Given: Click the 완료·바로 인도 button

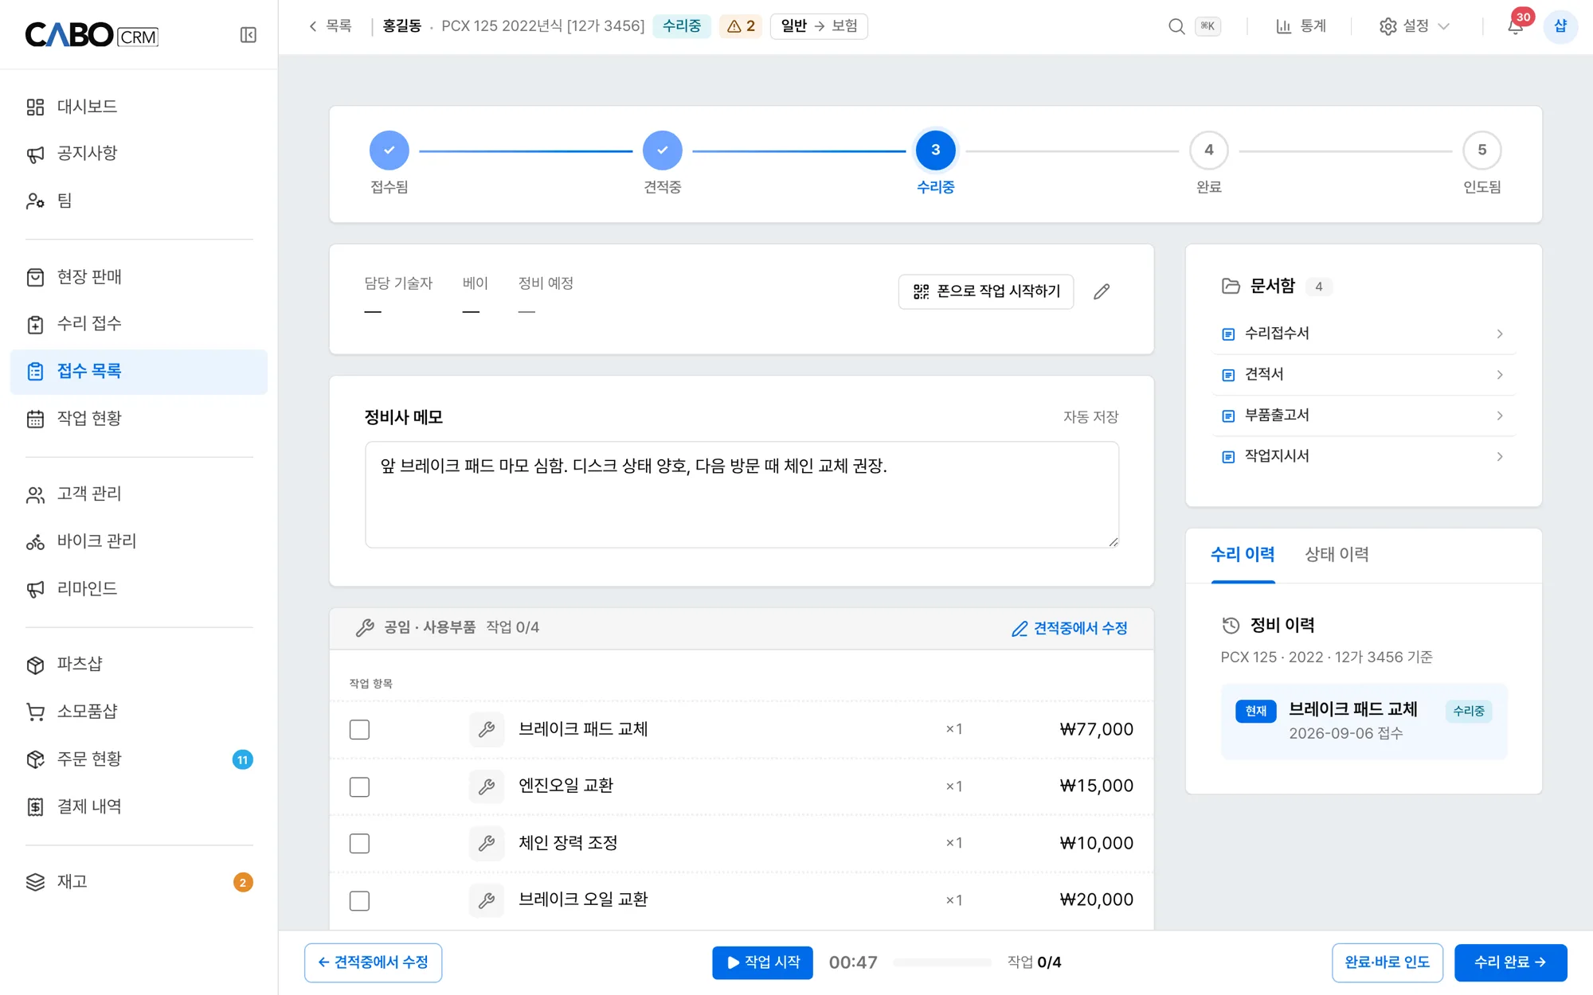Looking at the screenshot, I should [1387, 962].
